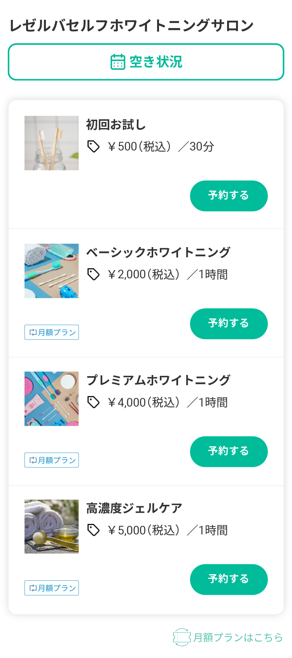The height and width of the screenshot is (658, 292).
Task: Click price tag icon beside ¥500
Action: point(93,147)
